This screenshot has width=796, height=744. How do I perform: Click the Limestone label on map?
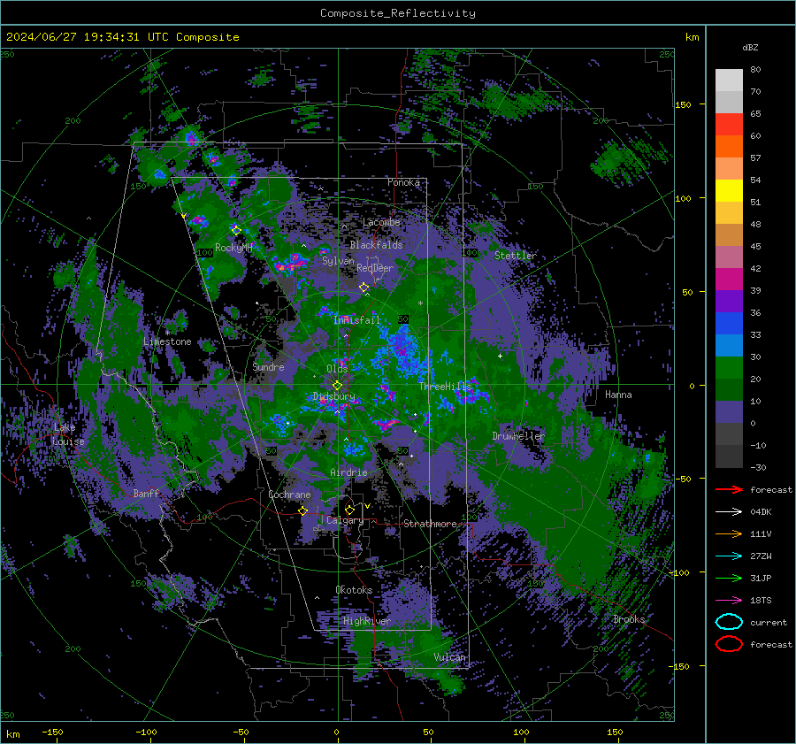click(167, 341)
